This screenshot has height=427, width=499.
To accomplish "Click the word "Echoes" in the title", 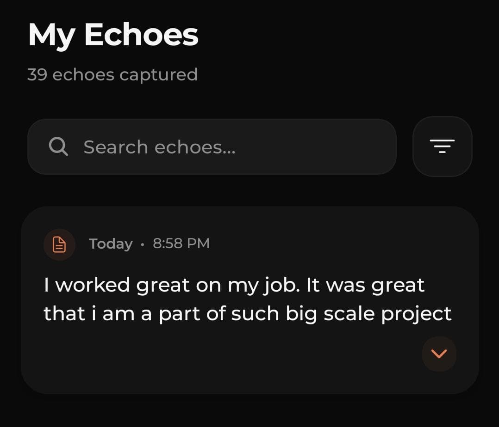I will pyautogui.click(x=141, y=35).
